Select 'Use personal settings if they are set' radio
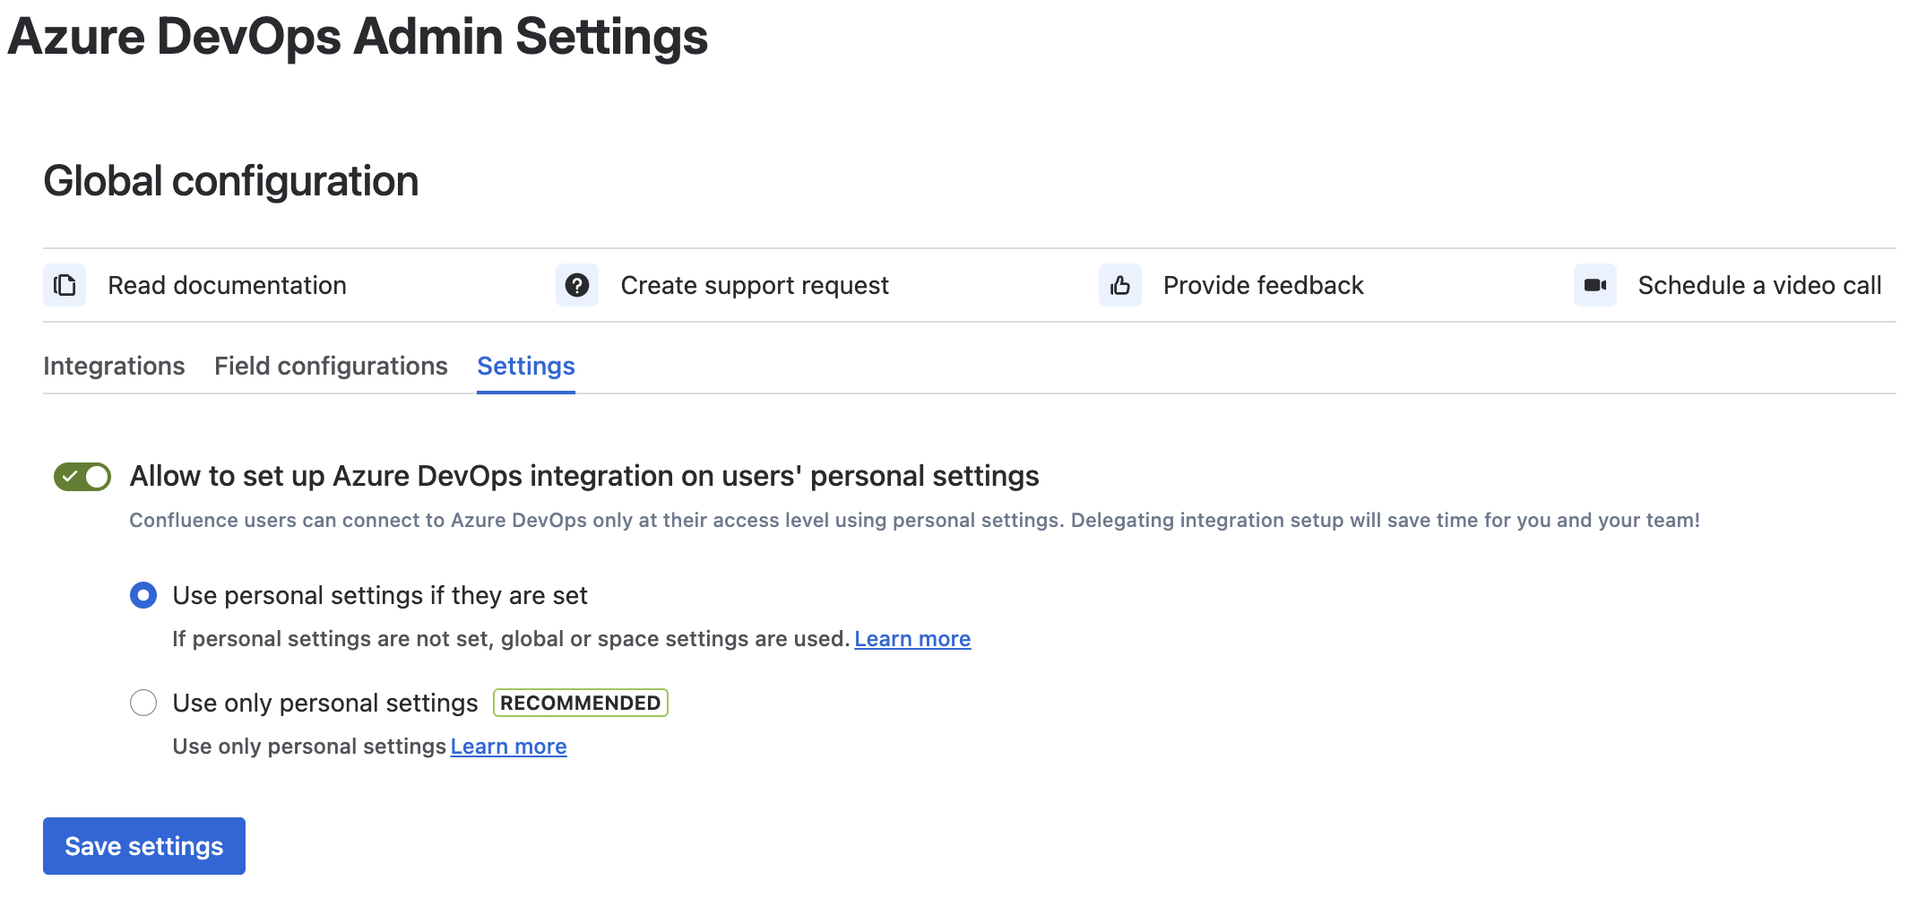 143,595
